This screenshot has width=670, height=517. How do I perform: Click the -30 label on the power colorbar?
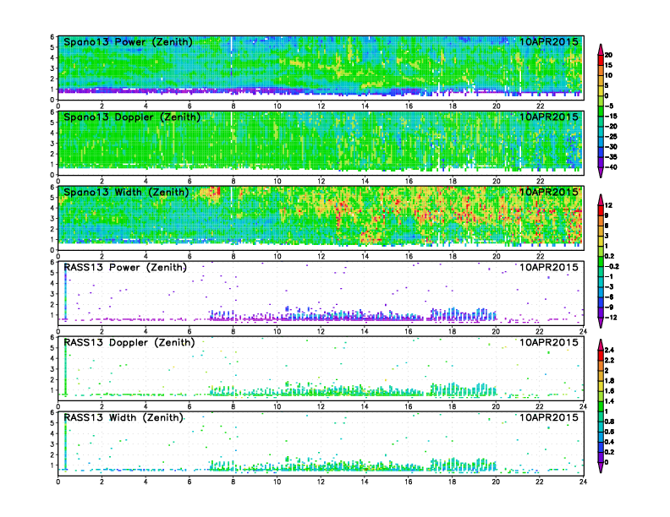point(611,147)
